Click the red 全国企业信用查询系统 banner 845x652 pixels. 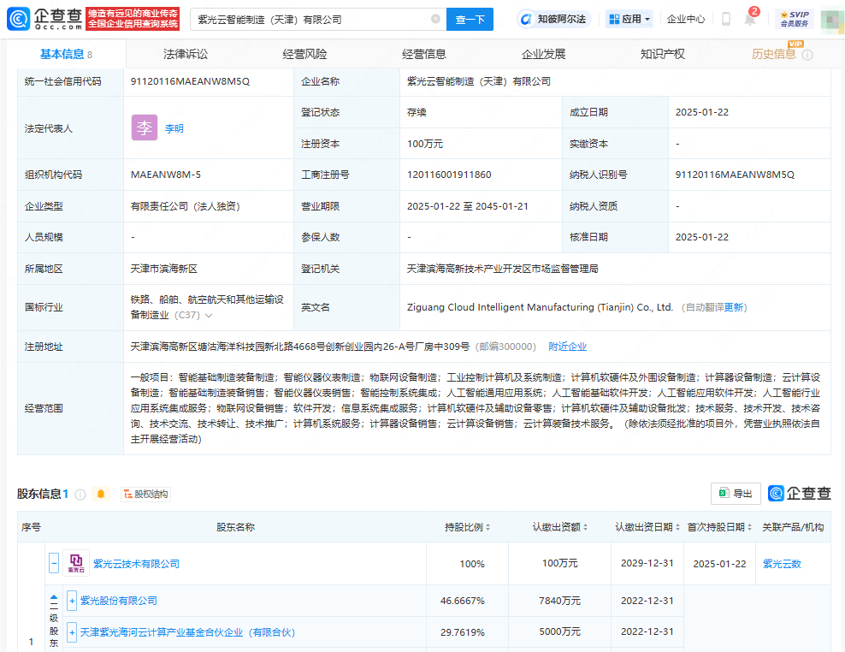pos(133,19)
